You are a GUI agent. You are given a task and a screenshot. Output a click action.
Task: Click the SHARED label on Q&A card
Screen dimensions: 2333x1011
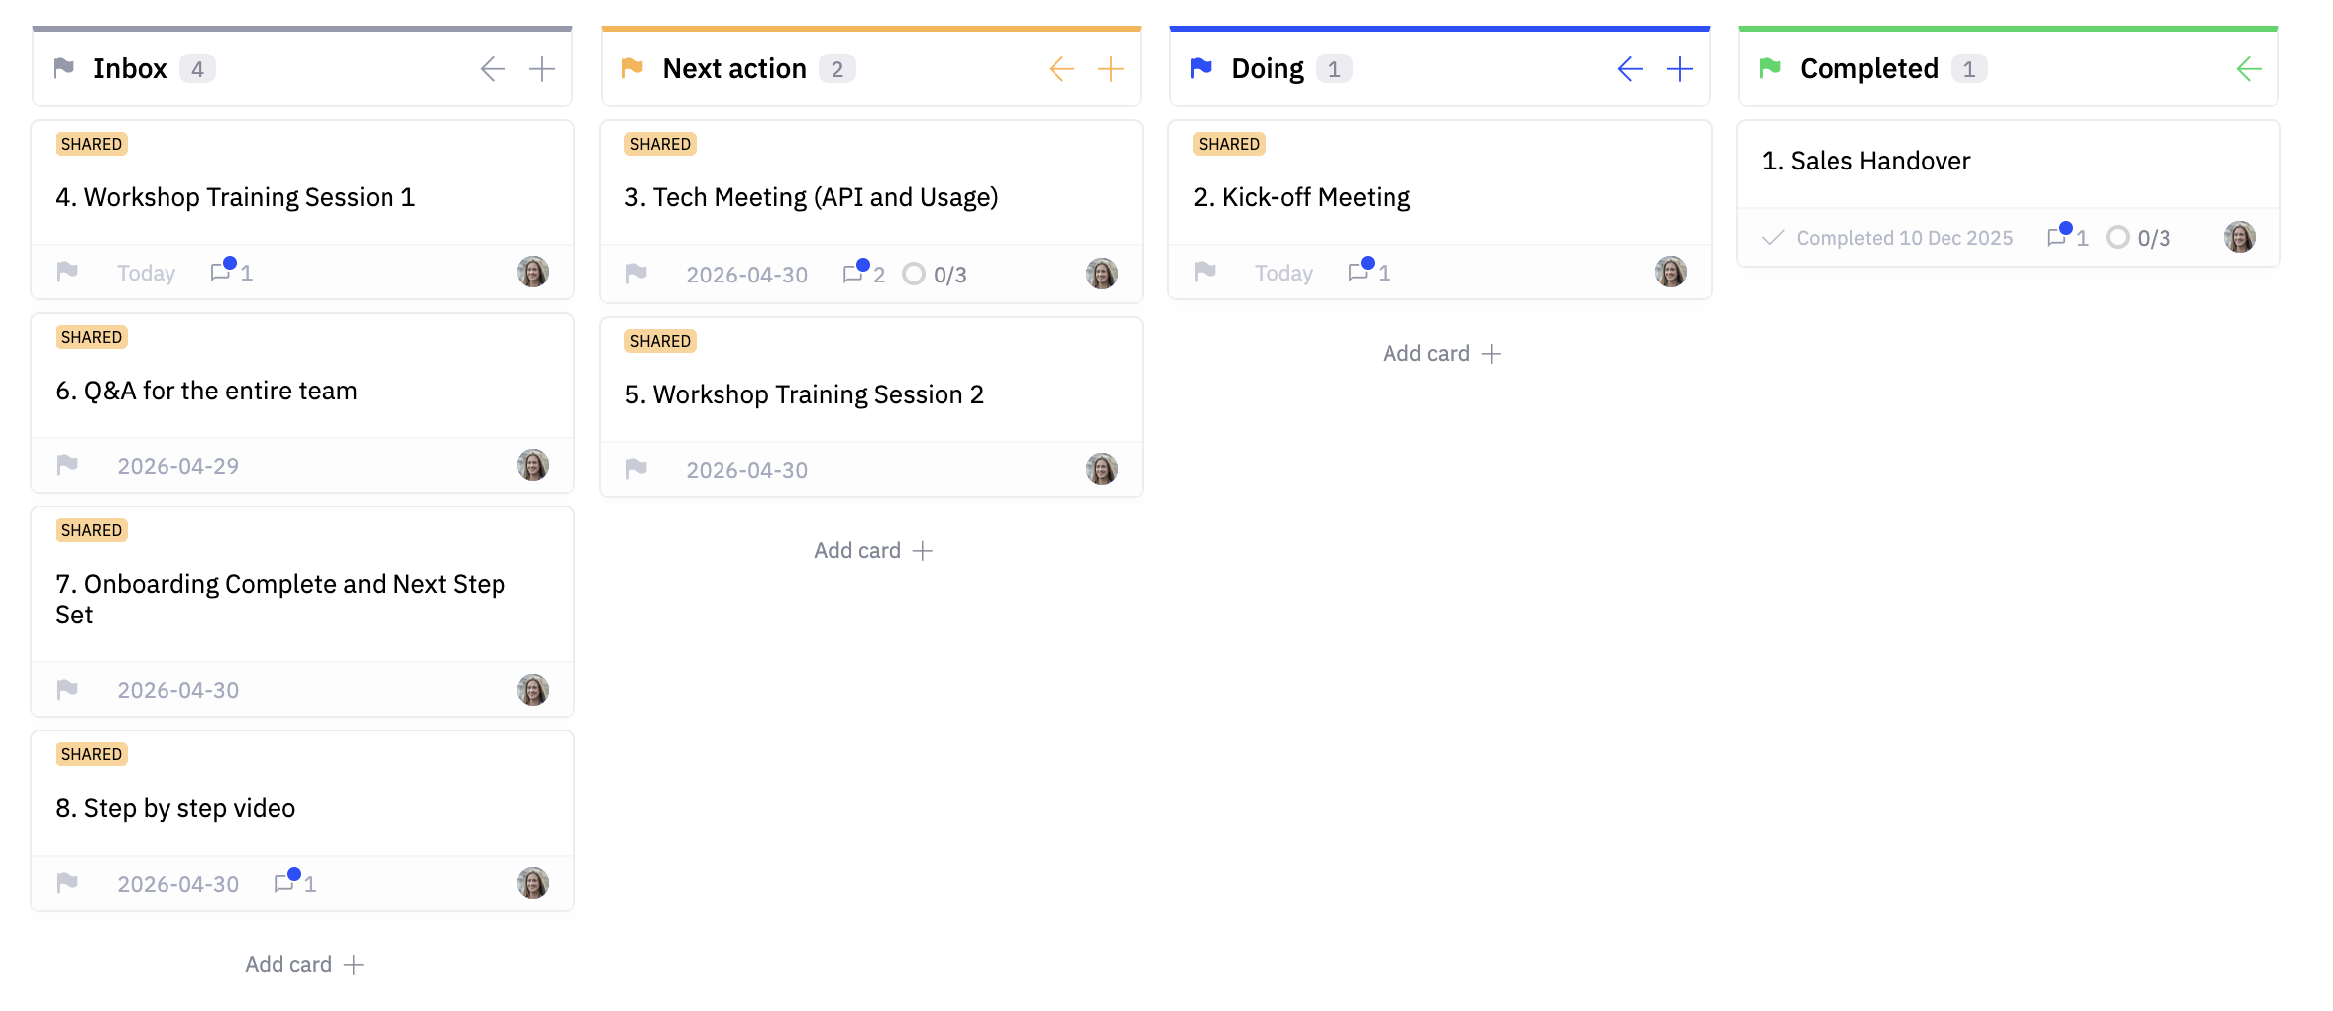(91, 337)
